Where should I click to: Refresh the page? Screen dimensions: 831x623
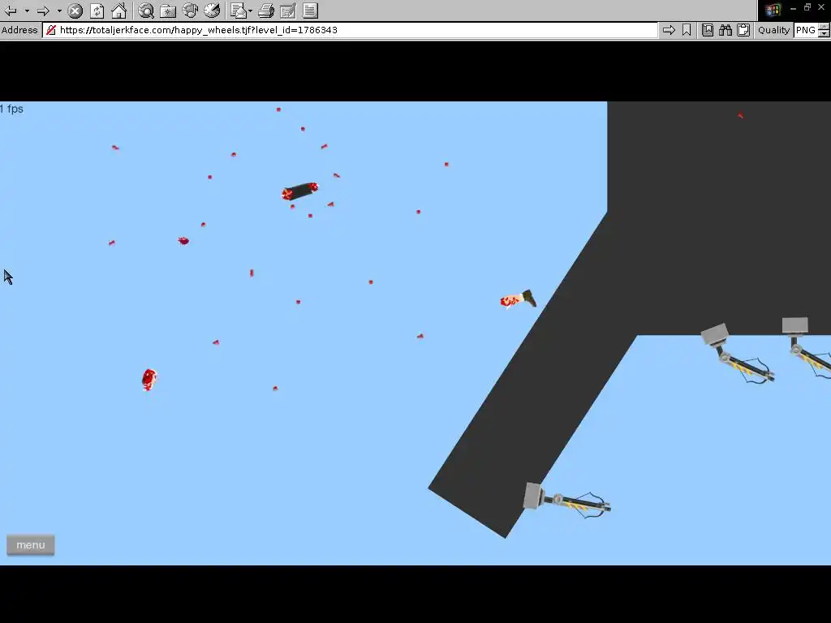pos(97,11)
